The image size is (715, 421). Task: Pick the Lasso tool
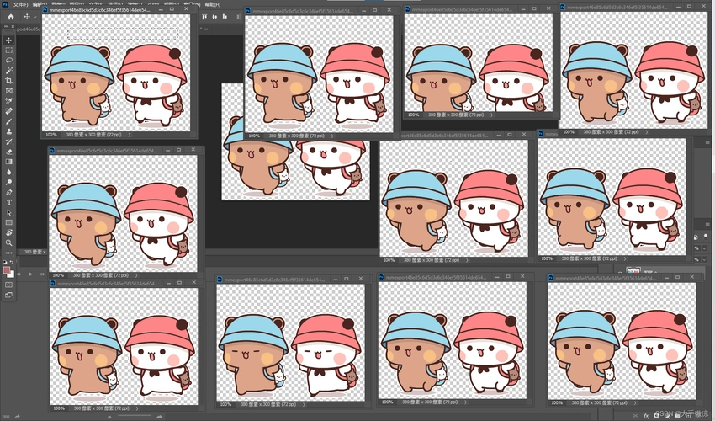coord(9,61)
